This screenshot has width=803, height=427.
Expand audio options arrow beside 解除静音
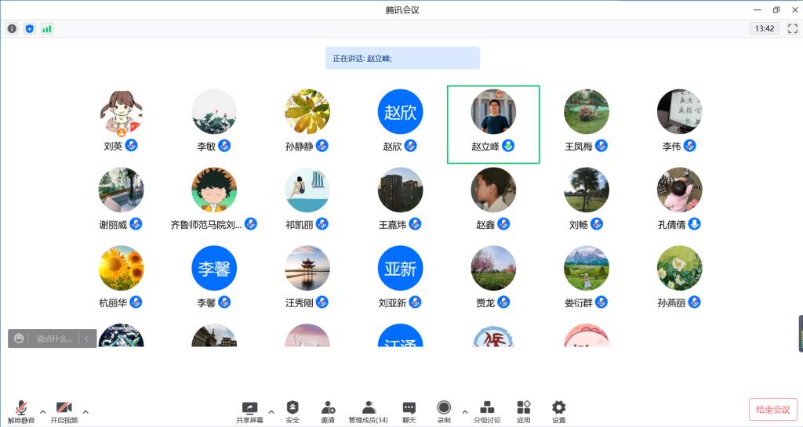(42, 411)
